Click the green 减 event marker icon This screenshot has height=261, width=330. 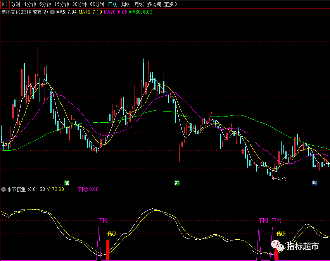pyautogui.click(x=67, y=183)
